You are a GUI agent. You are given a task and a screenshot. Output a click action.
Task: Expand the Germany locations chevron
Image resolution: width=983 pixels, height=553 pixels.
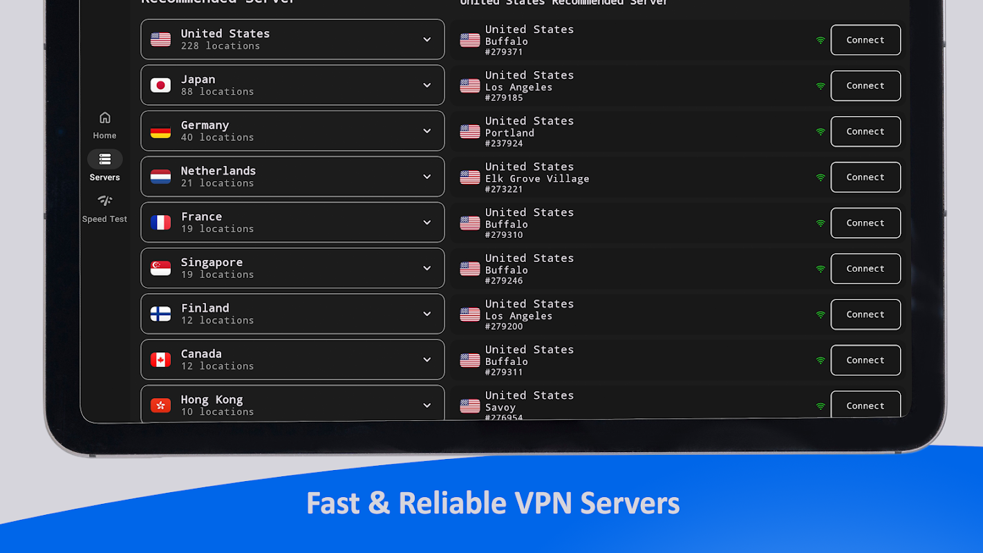click(x=427, y=131)
